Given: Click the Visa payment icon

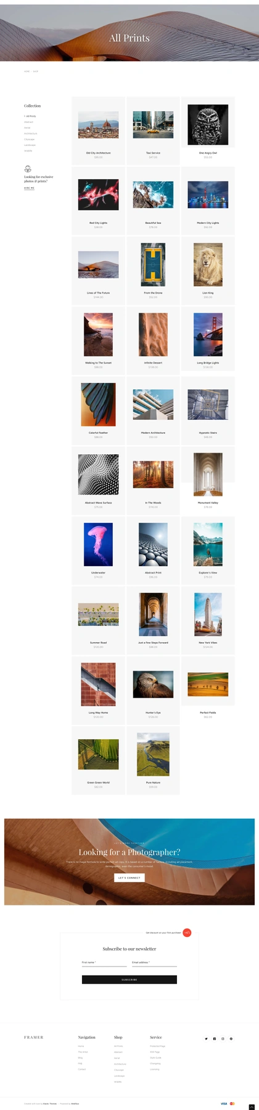Looking at the screenshot, I should (x=224, y=1103).
